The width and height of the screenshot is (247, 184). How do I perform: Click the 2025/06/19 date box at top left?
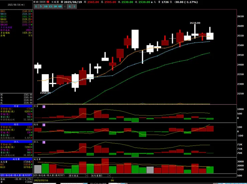[16, 5]
